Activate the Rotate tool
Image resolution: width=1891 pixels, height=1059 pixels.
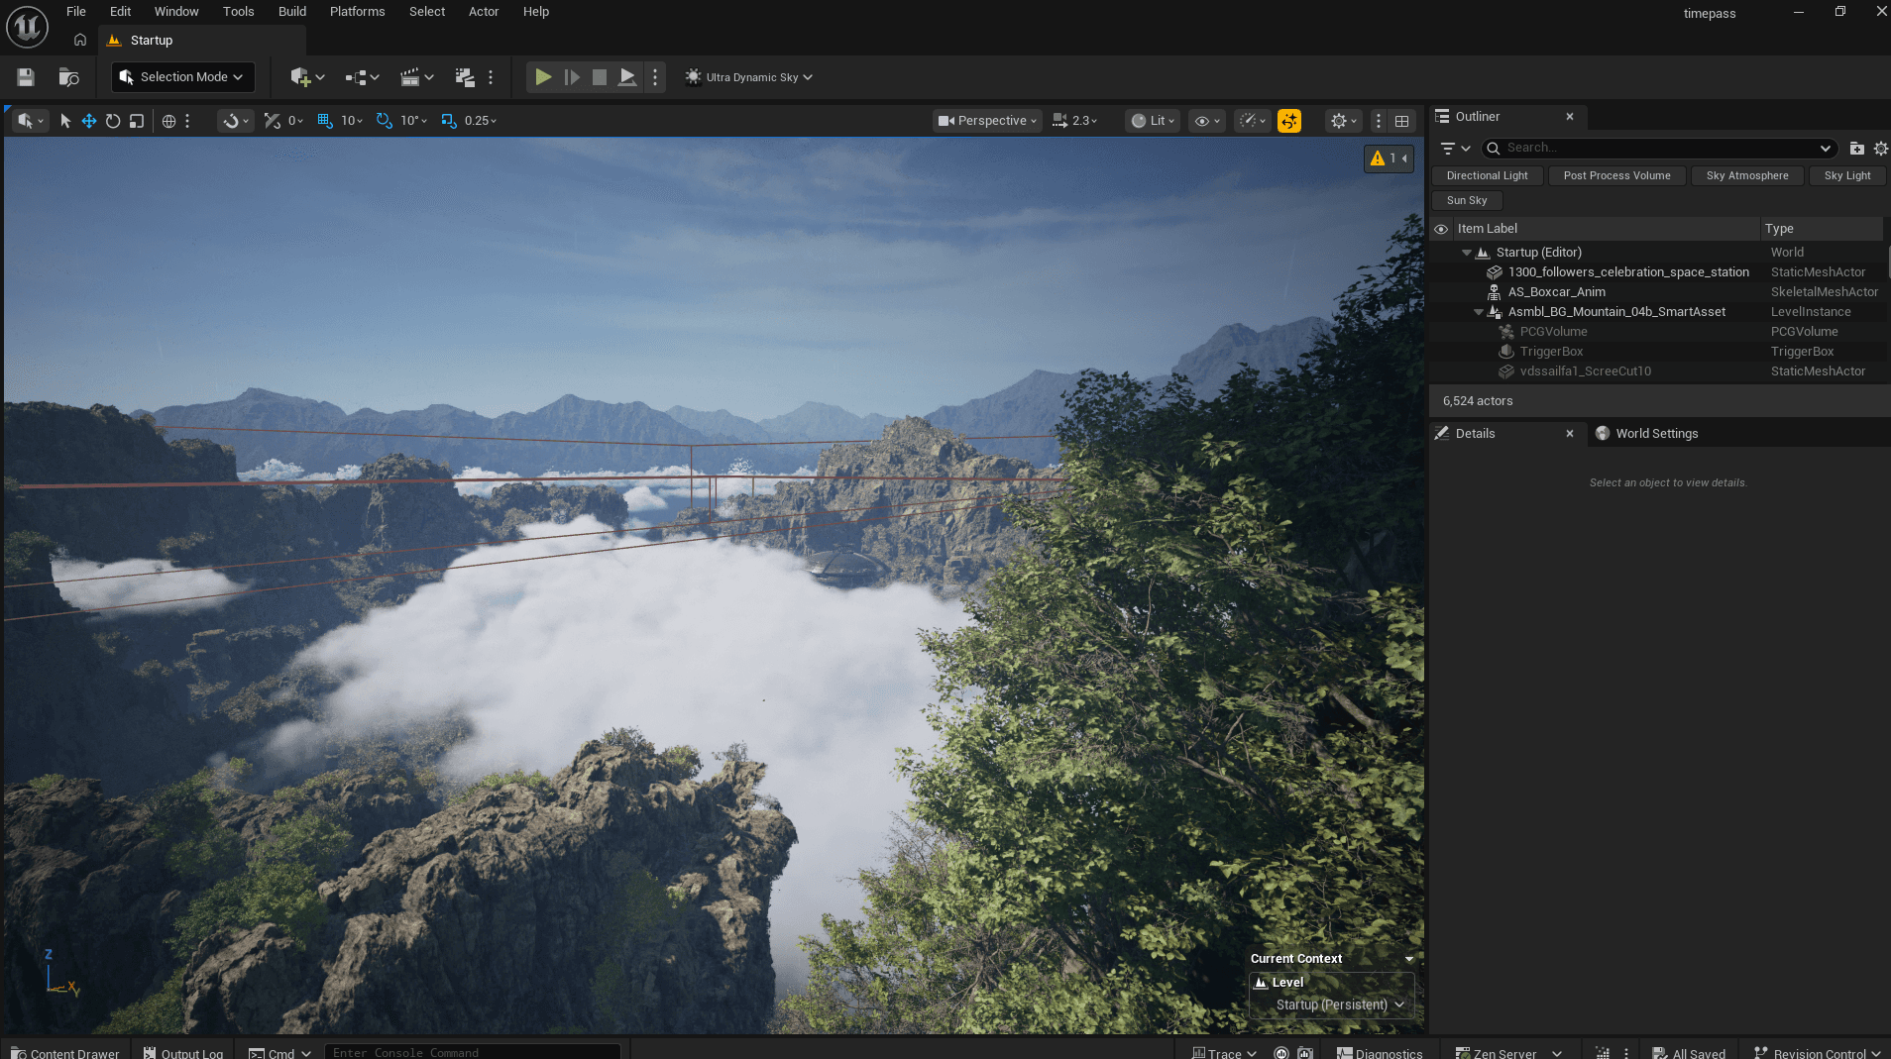113,121
